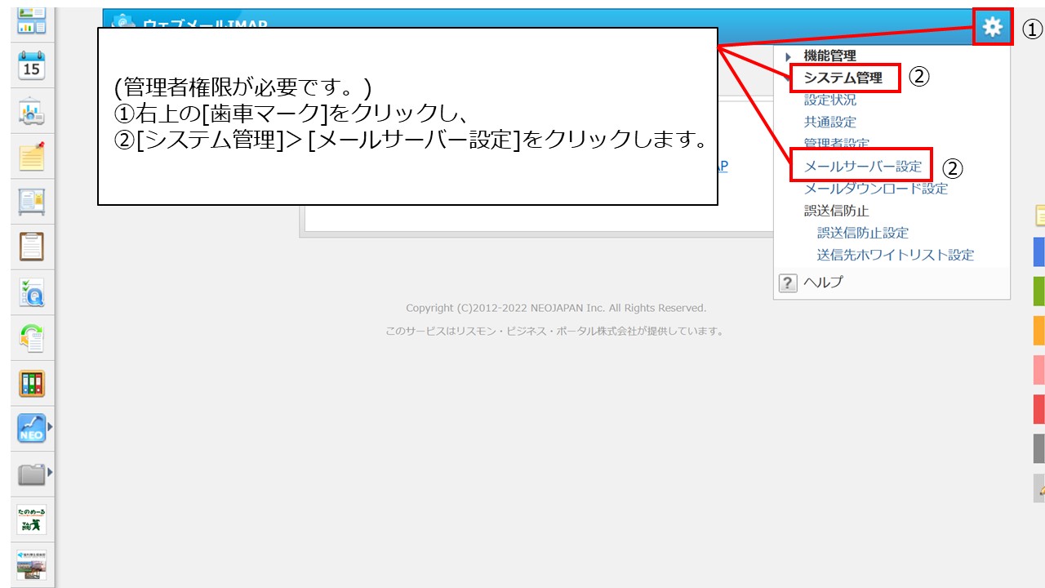This screenshot has height=588, width=1045.
Task: Expand the 機能管理 menu section
Action: pyautogui.click(x=829, y=56)
